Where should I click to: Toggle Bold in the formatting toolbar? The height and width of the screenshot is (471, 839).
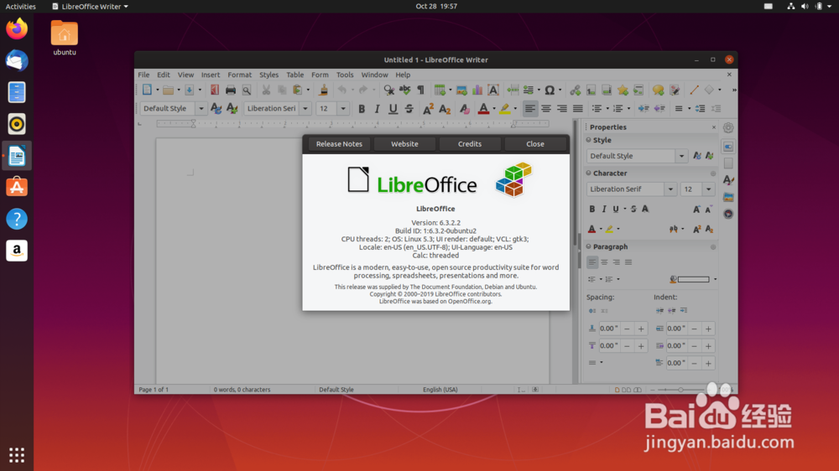point(362,108)
